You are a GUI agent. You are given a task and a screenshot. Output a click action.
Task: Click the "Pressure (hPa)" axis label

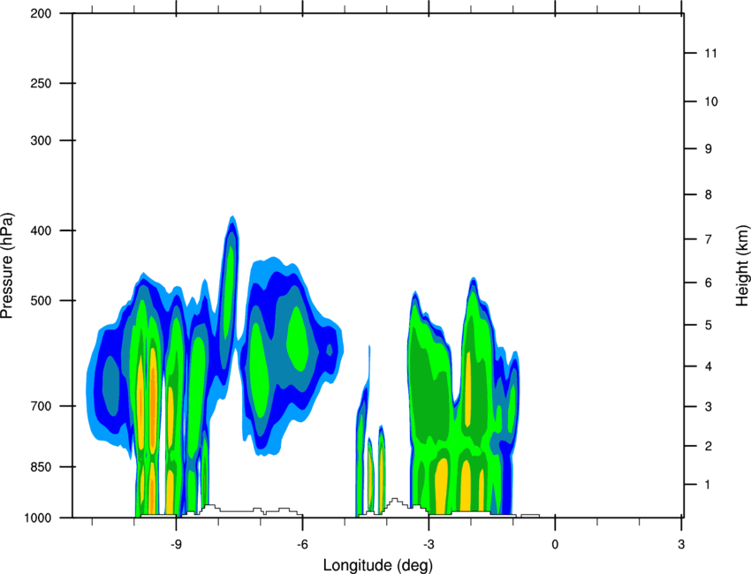click(x=7, y=266)
